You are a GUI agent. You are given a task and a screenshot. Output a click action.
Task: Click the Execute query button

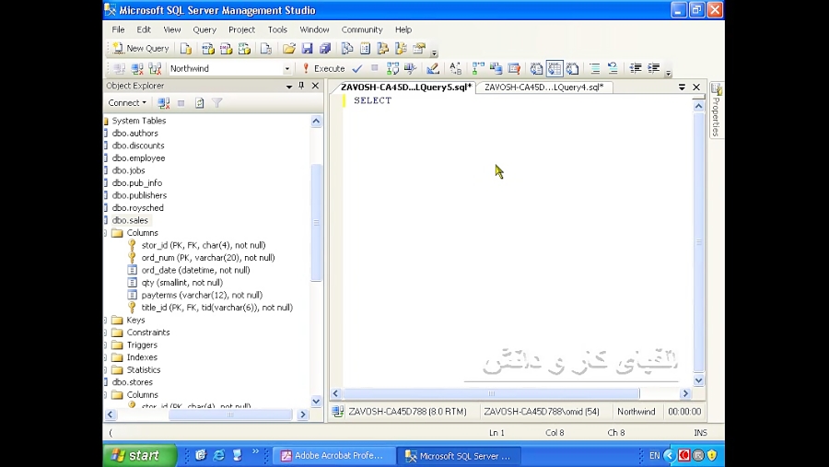click(323, 68)
